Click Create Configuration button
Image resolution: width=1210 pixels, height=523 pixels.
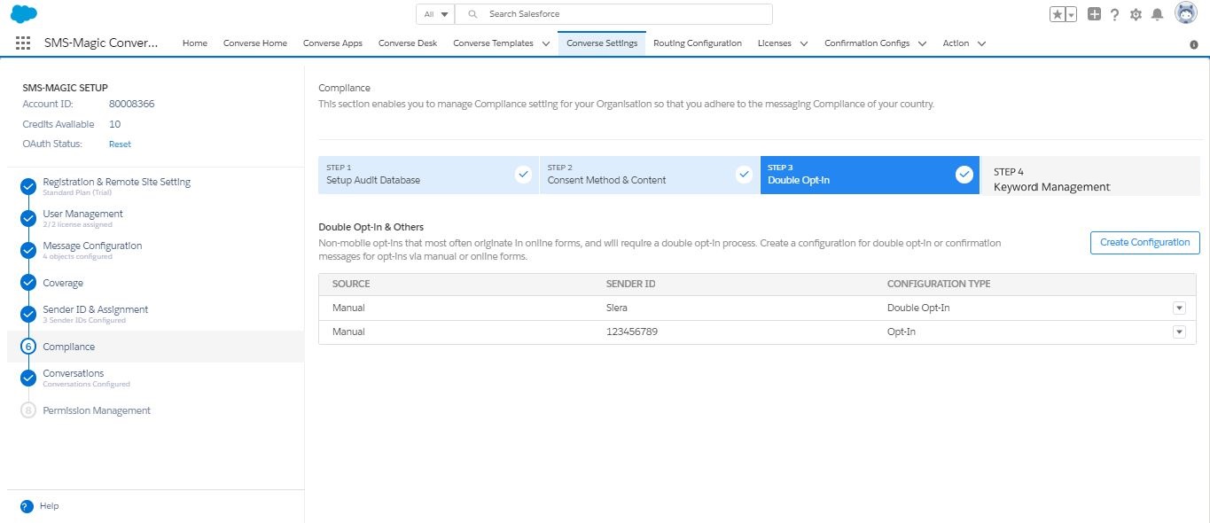tap(1145, 242)
